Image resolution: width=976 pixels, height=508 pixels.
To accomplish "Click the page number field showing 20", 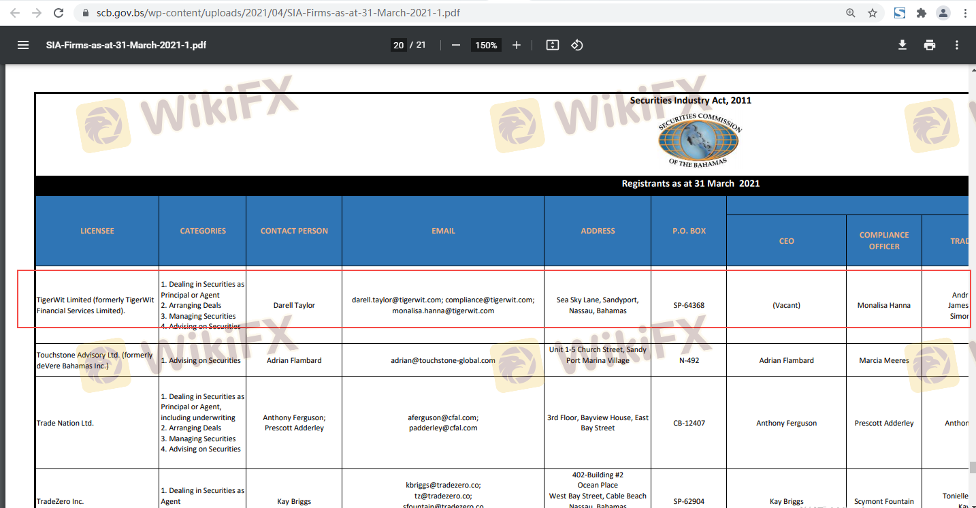I will (399, 45).
